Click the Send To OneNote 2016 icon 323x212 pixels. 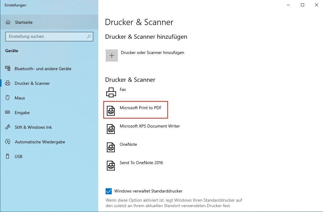[x=111, y=165]
